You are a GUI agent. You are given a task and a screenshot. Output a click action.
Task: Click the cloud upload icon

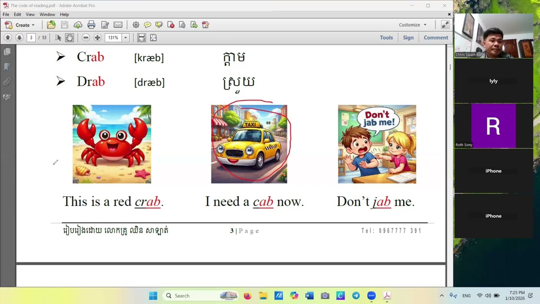click(78, 25)
